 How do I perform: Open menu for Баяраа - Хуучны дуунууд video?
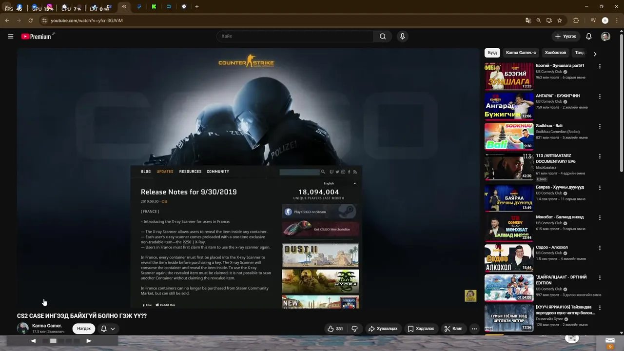pyautogui.click(x=600, y=188)
